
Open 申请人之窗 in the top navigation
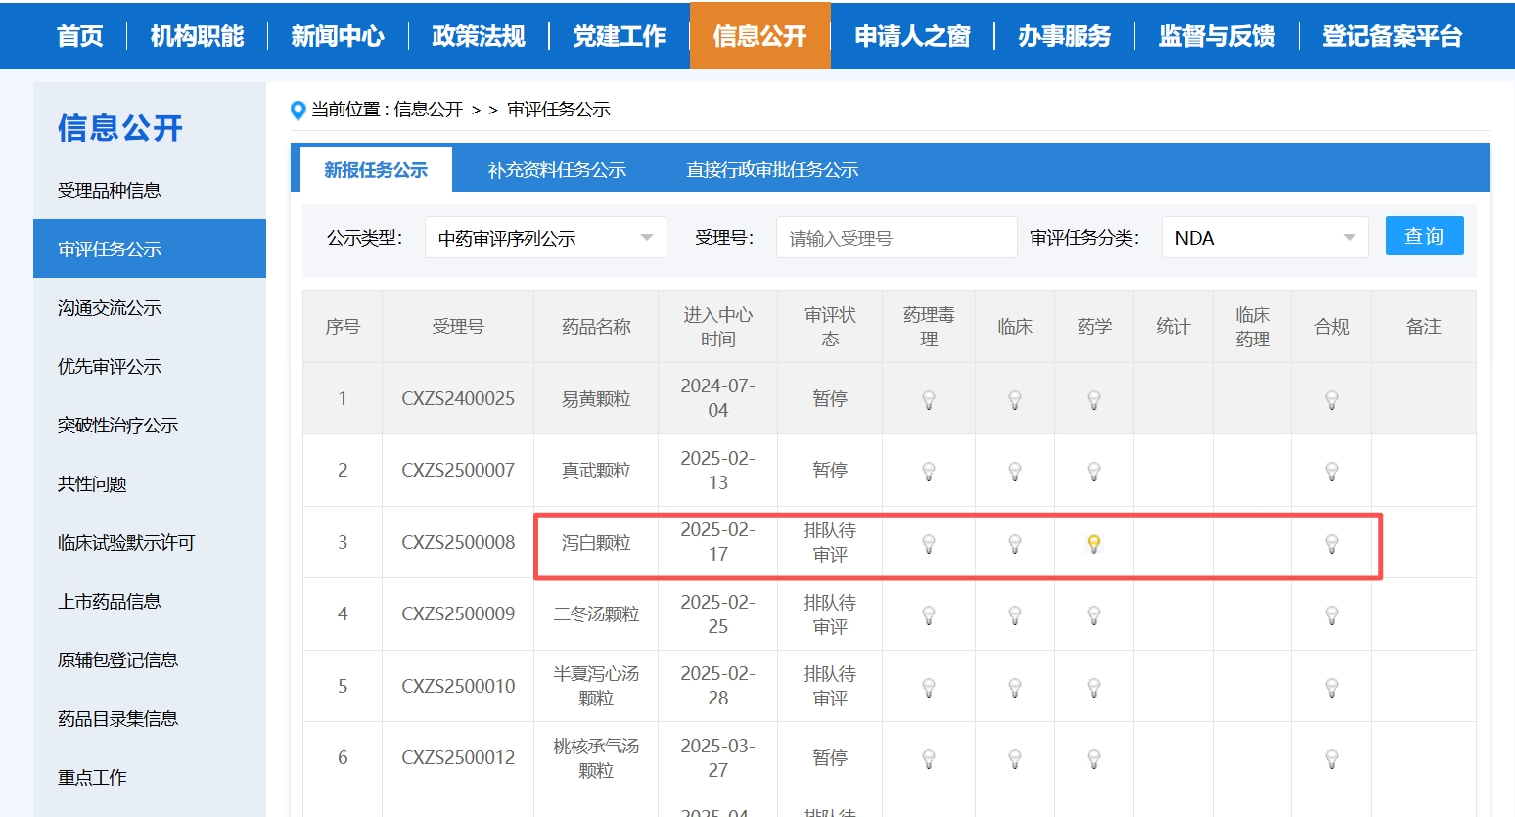tap(912, 36)
